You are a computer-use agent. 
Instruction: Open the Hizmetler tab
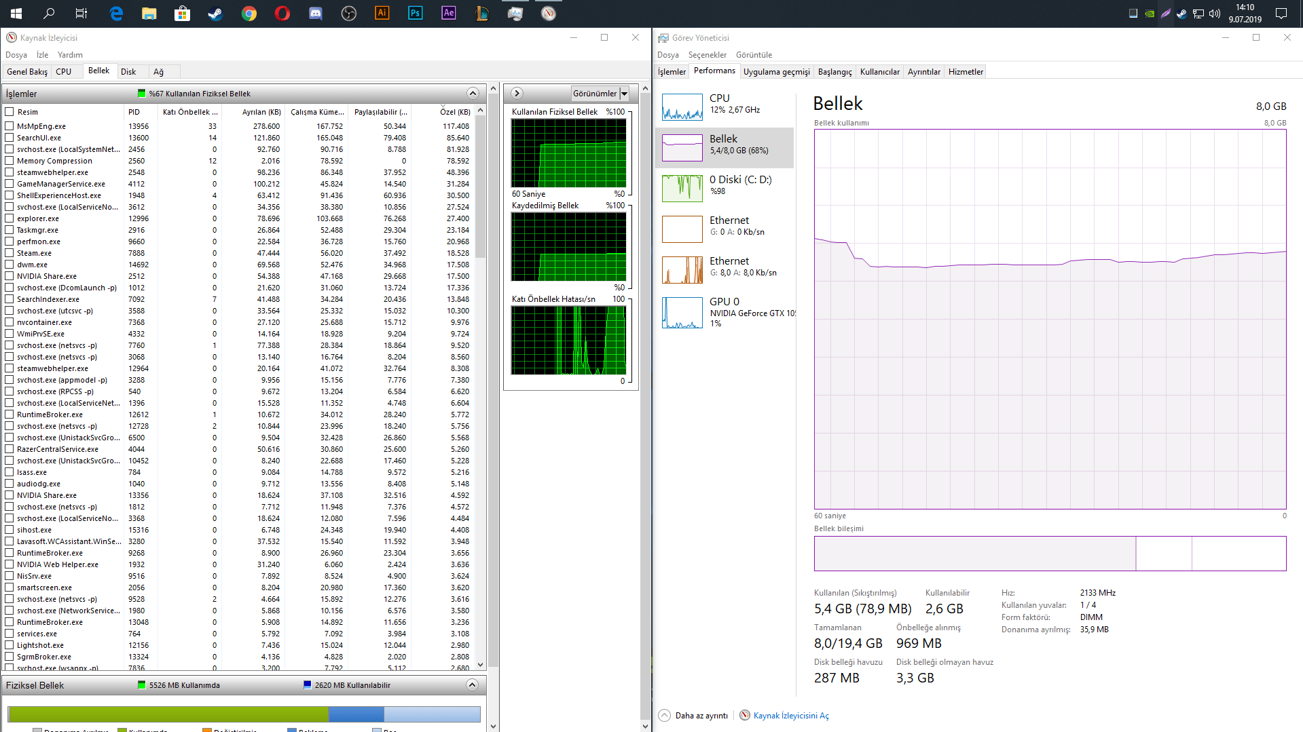click(x=966, y=72)
